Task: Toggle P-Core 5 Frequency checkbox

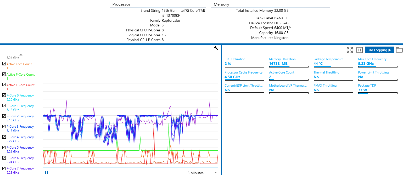Action: (x=4, y=147)
